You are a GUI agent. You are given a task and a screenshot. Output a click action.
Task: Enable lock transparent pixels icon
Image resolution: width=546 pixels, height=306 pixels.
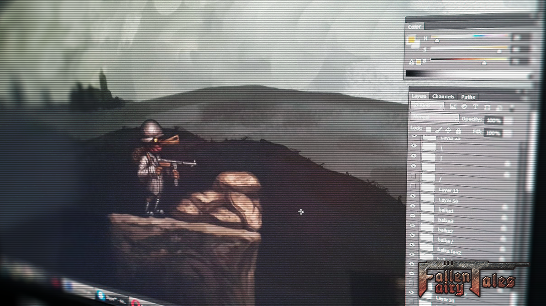click(428, 130)
